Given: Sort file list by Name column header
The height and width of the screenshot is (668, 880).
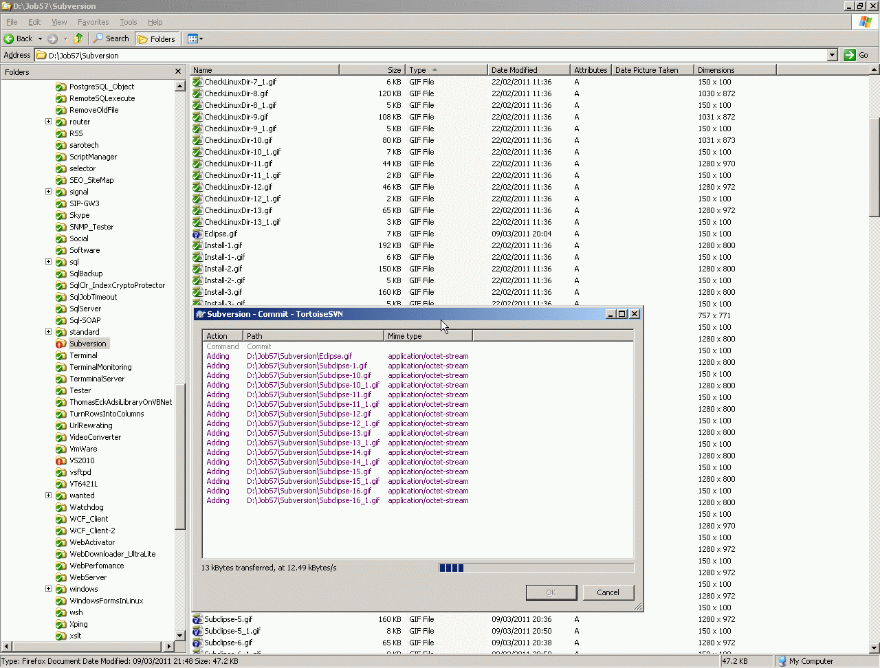Looking at the screenshot, I should point(265,70).
